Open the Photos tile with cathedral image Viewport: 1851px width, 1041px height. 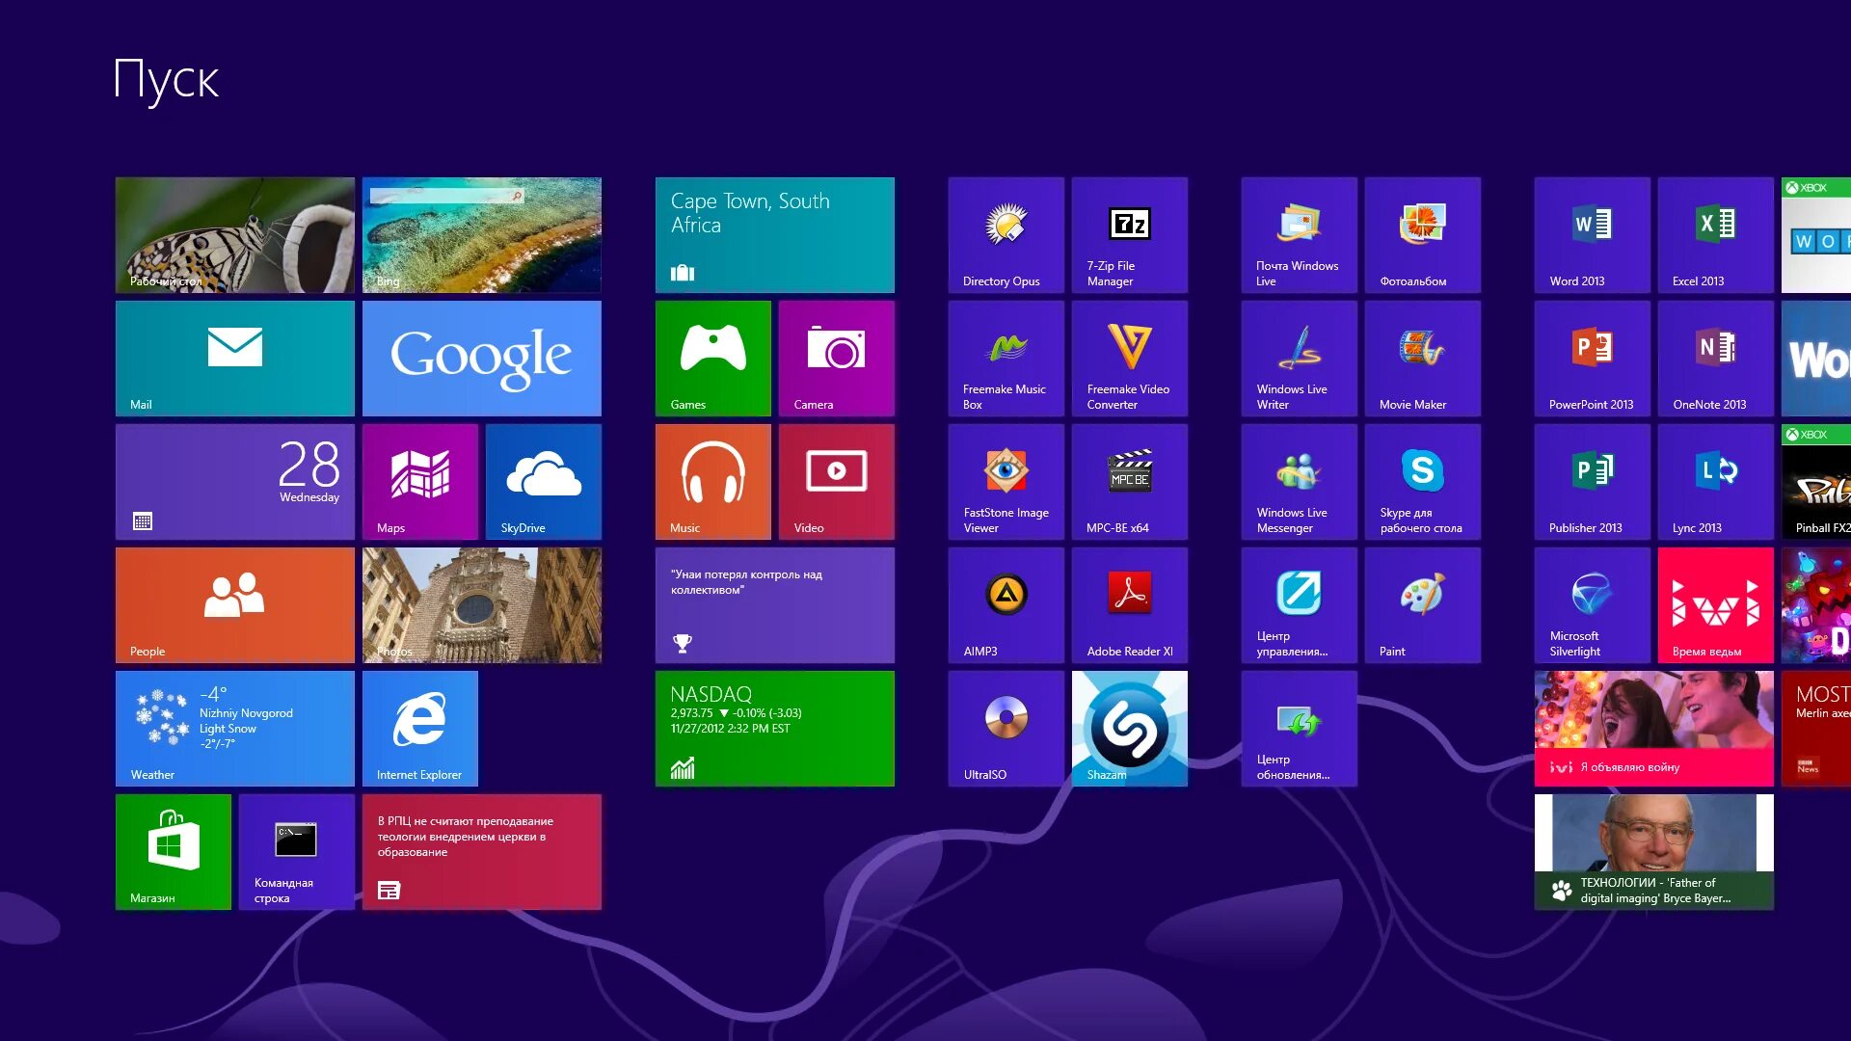(x=481, y=605)
